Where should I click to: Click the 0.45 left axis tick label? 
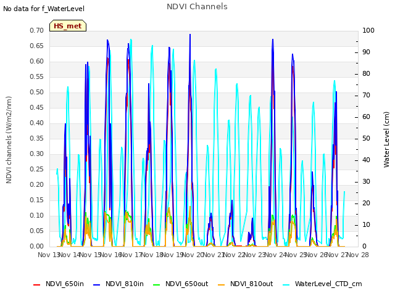pos(36,108)
